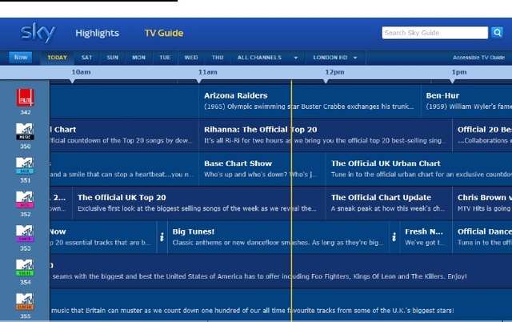Open the Fresh N... programme
This screenshot has width=512, height=322.
[426, 237]
